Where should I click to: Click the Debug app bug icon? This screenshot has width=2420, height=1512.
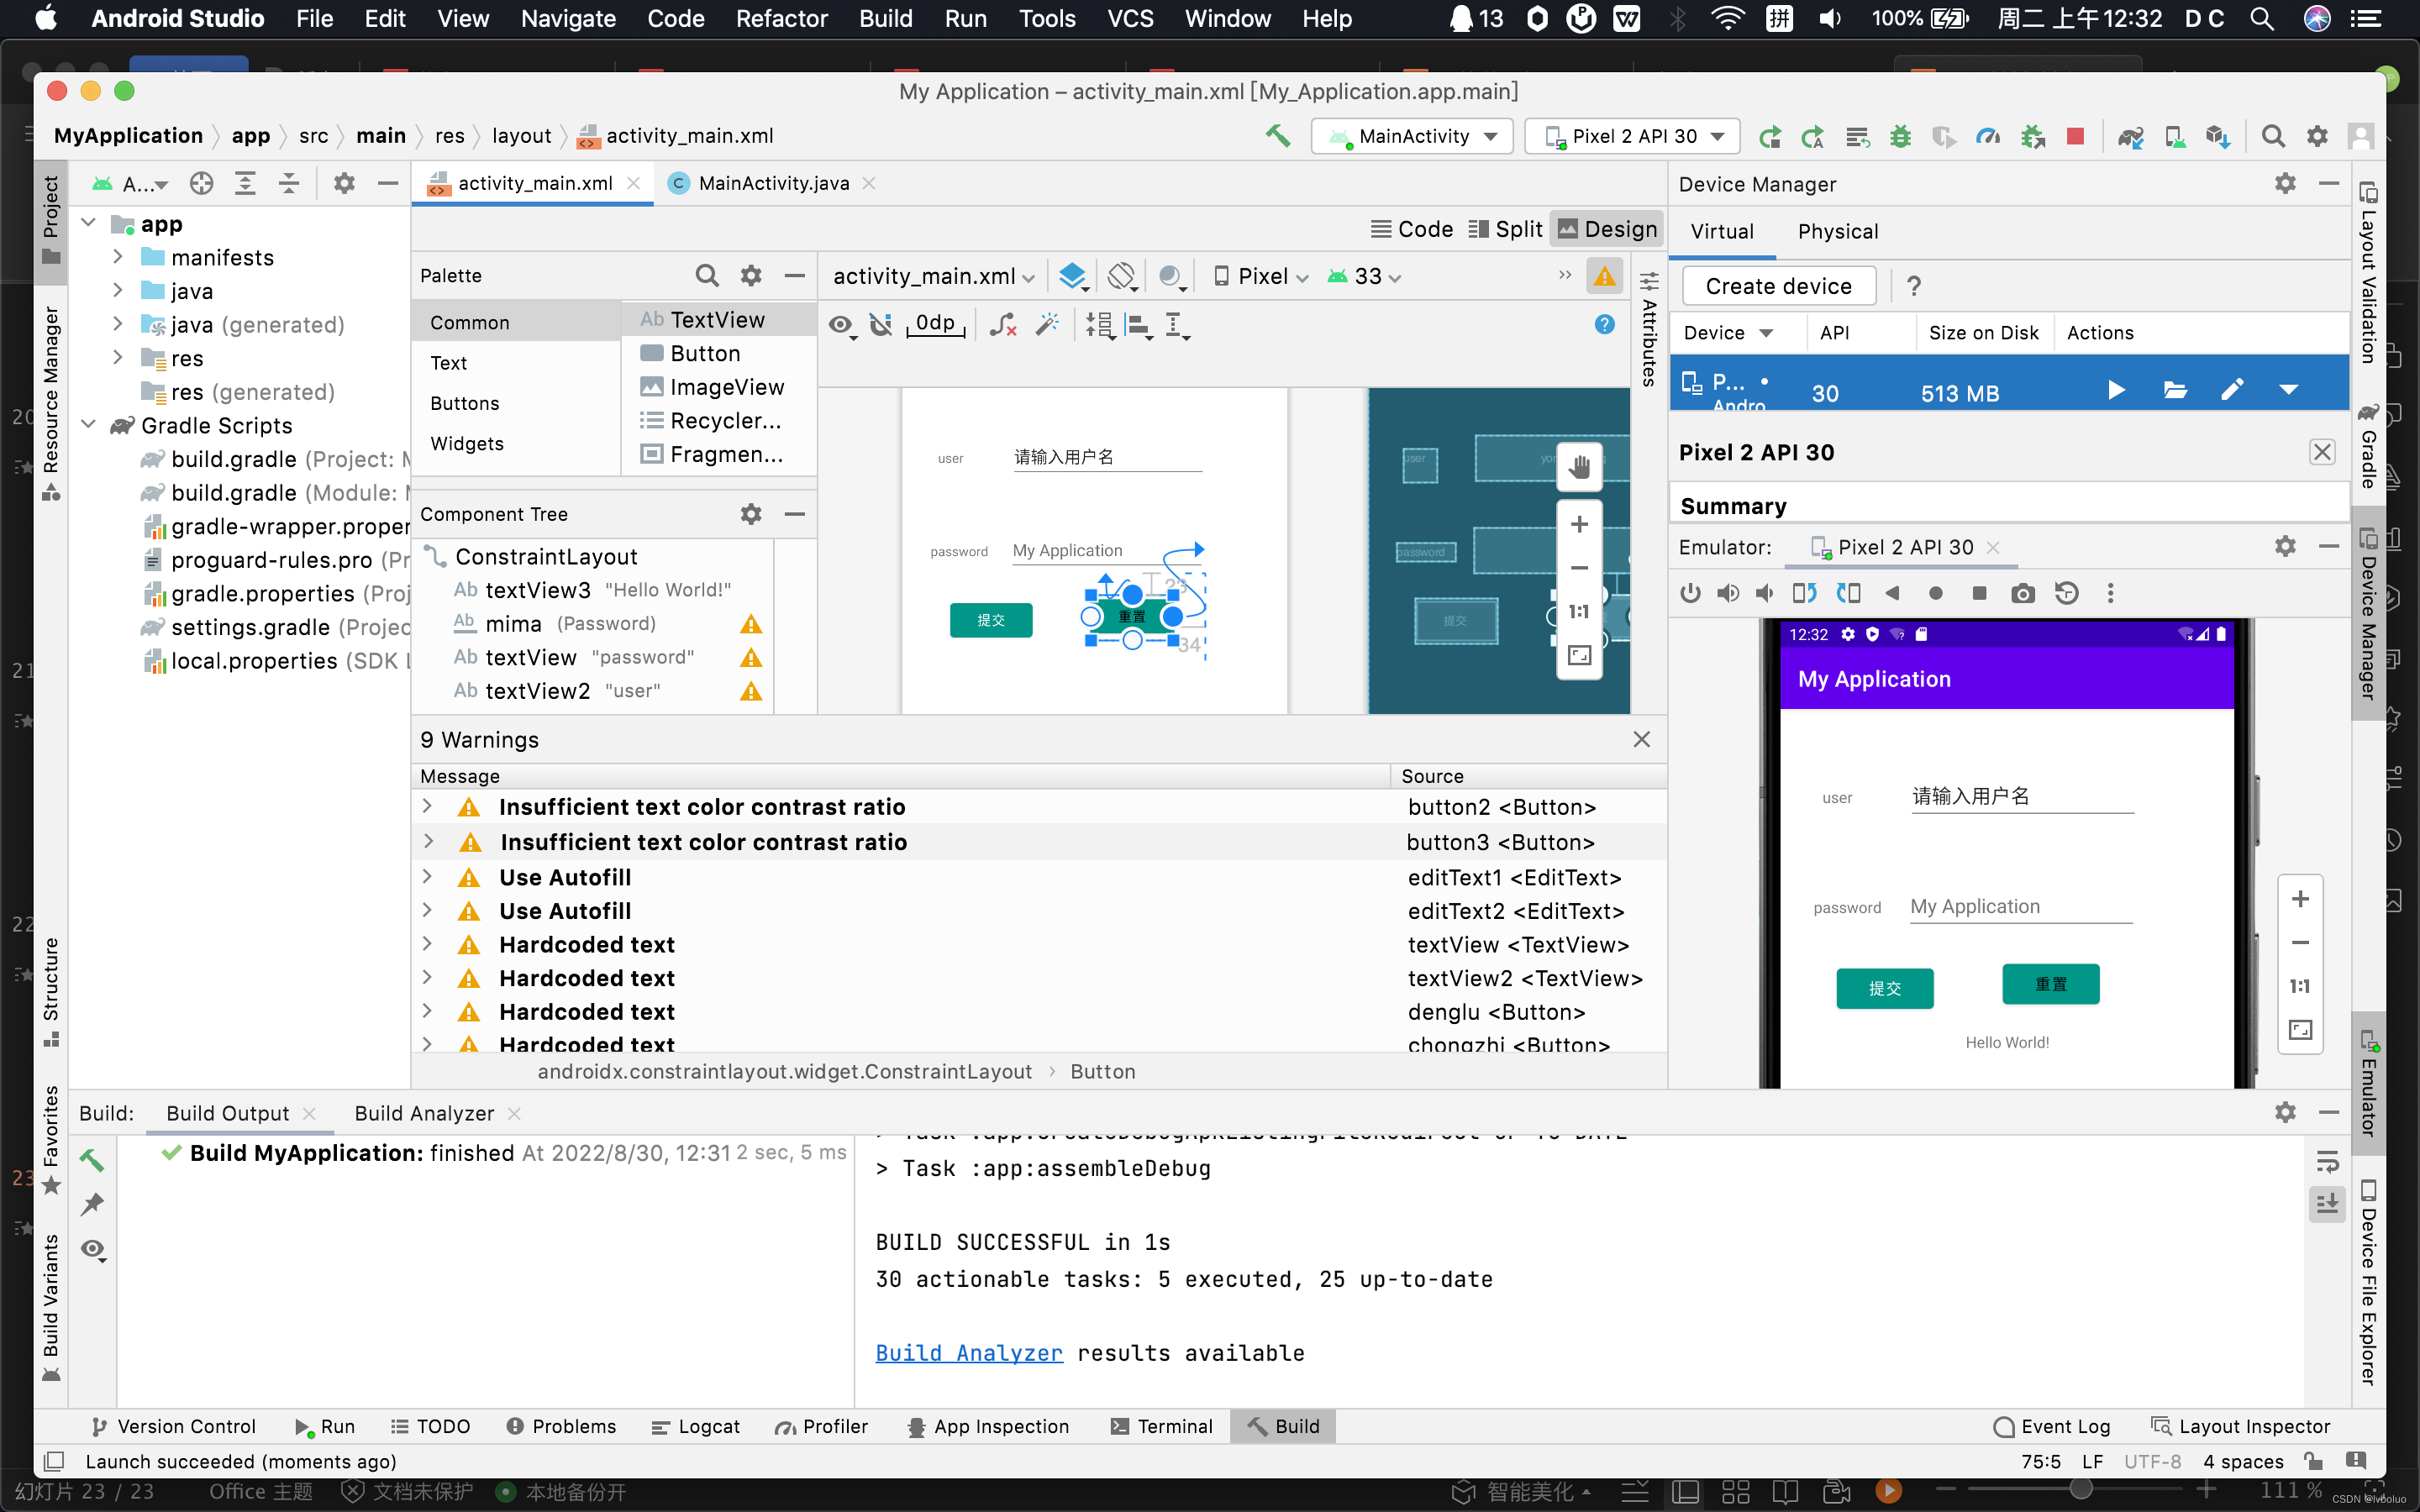(x=1900, y=136)
